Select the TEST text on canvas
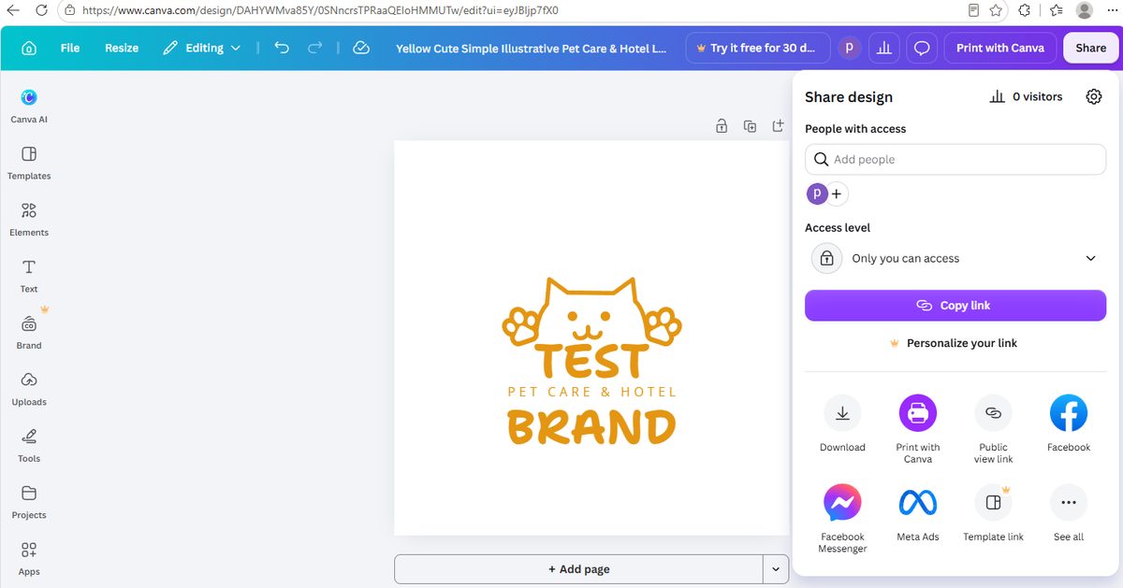The image size is (1123, 588). click(x=591, y=361)
